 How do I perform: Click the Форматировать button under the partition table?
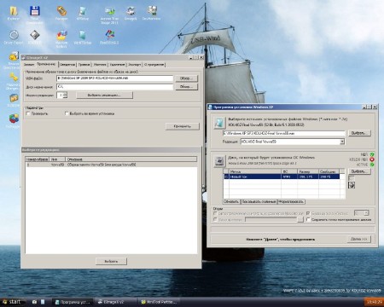coord(291,201)
